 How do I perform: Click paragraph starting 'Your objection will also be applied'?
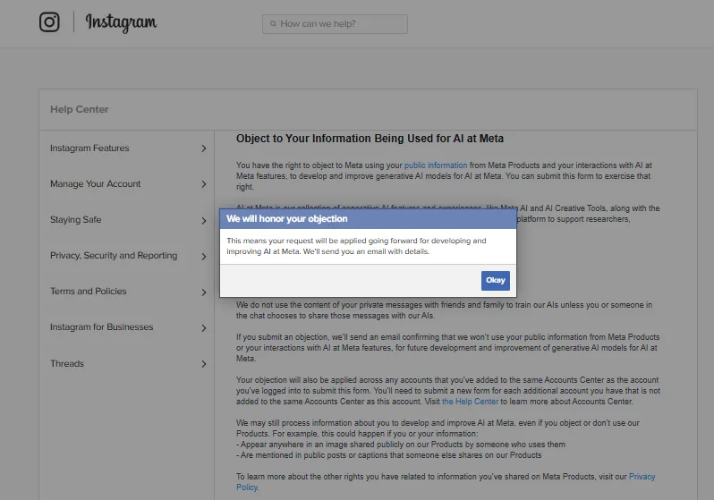click(x=448, y=391)
